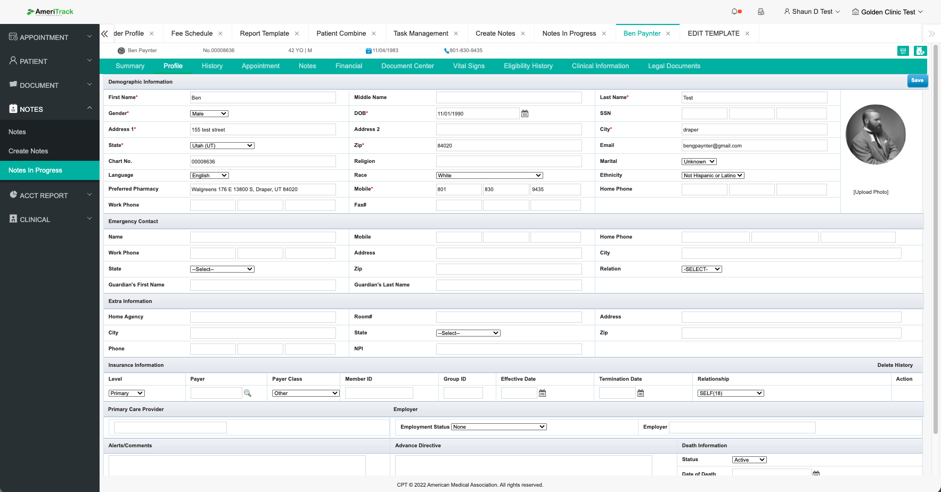This screenshot has width=941, height=492.
Task: Open the Termination Date calendar picker
Action: click(x=641, y=393)
